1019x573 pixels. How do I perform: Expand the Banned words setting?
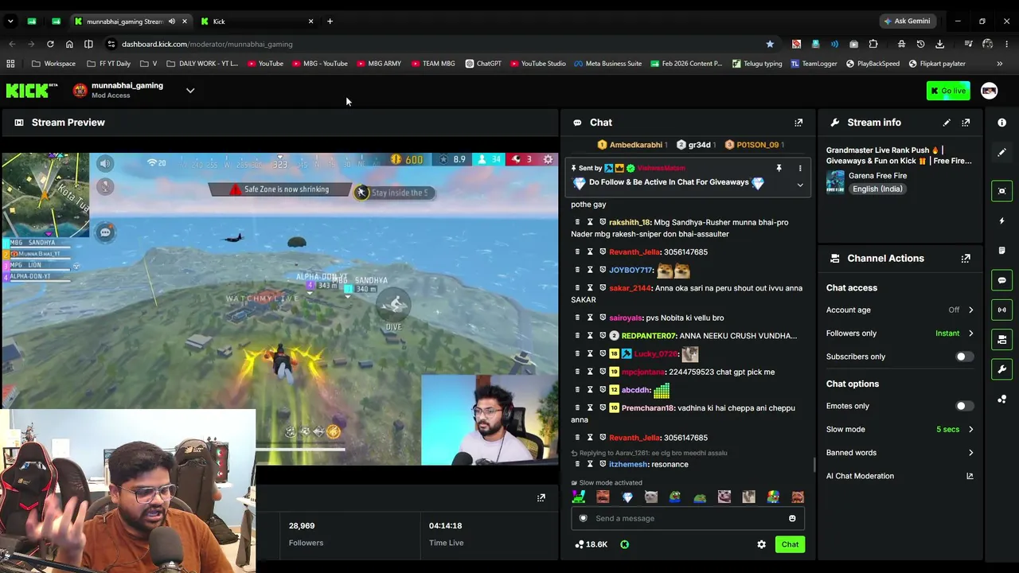pos(900,453)
